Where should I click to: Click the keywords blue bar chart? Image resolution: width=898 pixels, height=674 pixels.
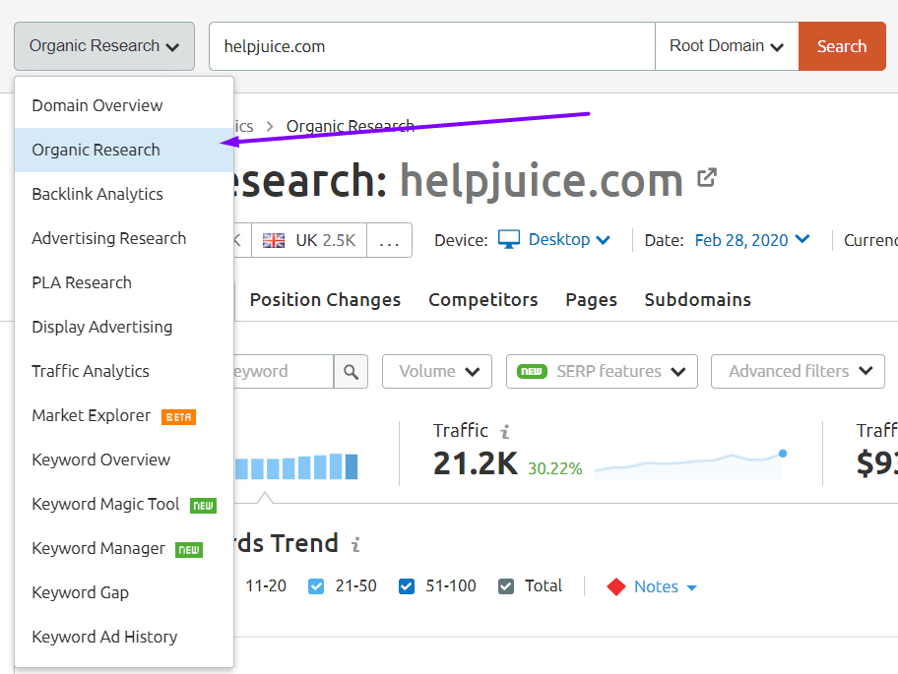coord(296,466)
